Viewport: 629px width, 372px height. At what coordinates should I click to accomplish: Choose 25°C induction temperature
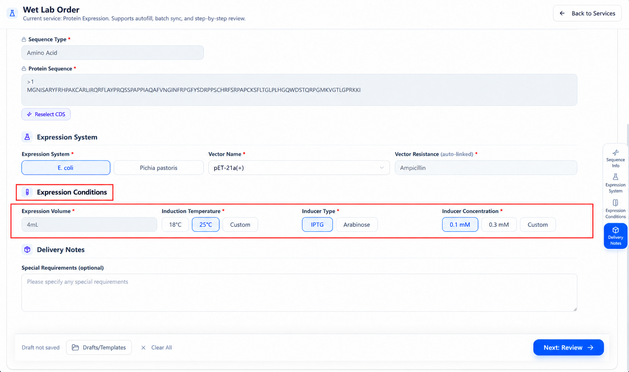pos(206,224)
